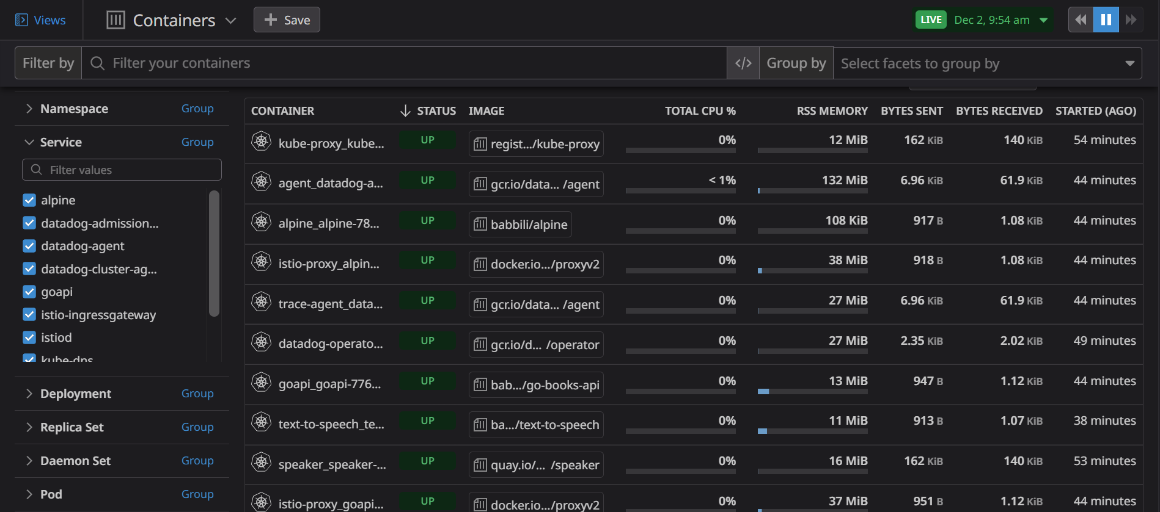Viewport: 1160px width, 512px height.
Task: Click the quay.io/.../speaker image icon
Action: [480, 465]
